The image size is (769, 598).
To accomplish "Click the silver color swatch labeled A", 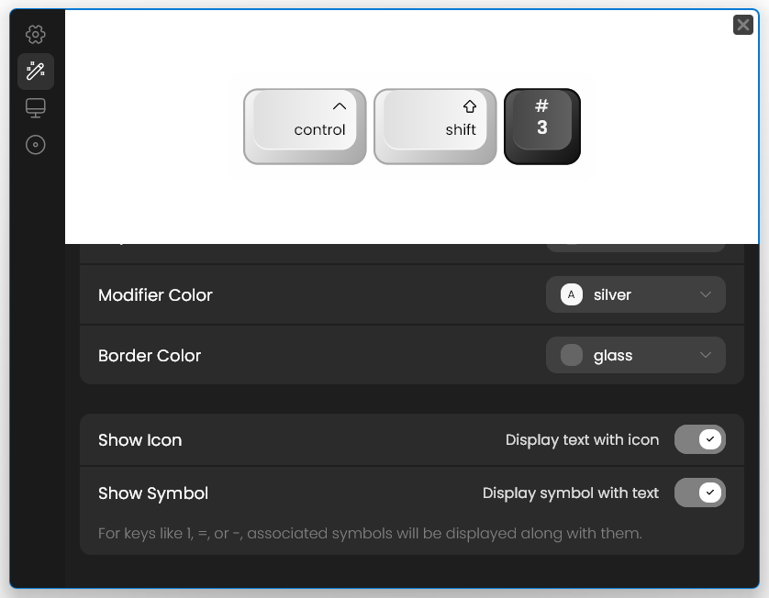I will (572, 294).
